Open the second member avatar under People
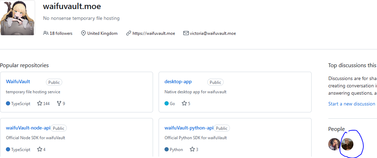 pyautogui.click(x=347, y=144)
